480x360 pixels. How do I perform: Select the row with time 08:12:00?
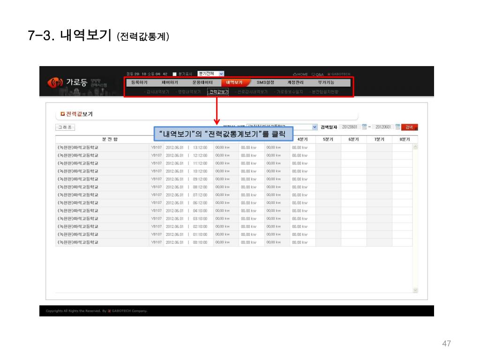234,187
